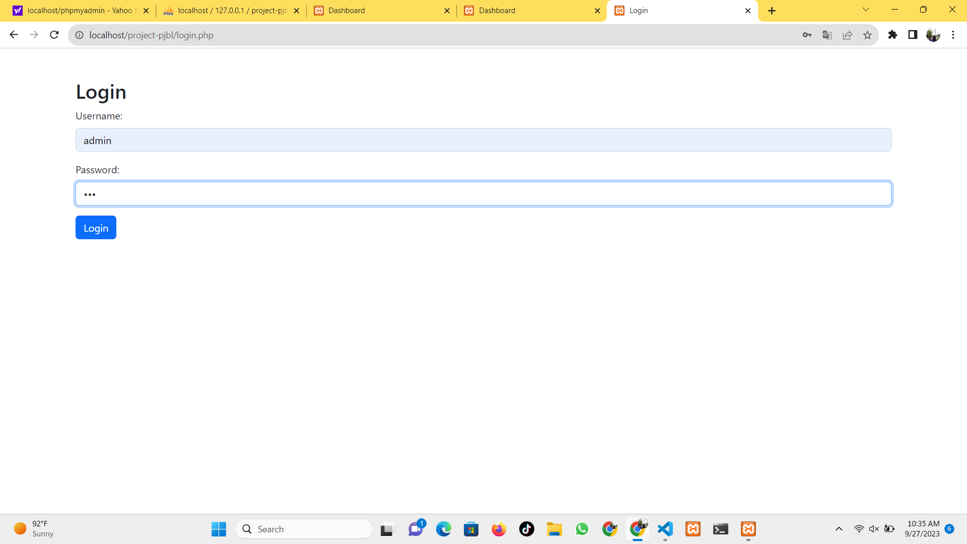Image resolution: width=967 pixels, height=544 pixels.
Task: Expand the tab search chevron
Action: point(866,10)
